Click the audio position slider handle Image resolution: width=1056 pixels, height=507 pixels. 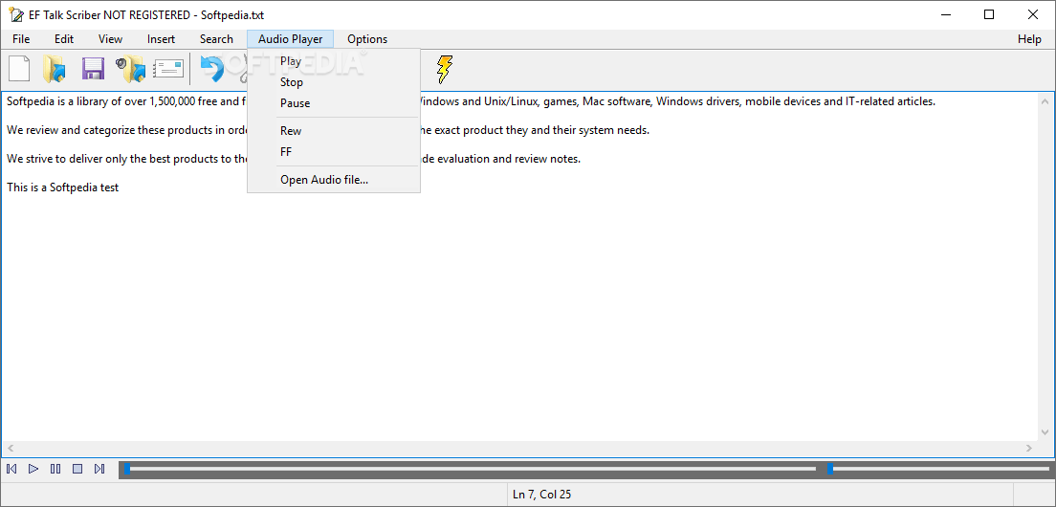click(127, 469)
